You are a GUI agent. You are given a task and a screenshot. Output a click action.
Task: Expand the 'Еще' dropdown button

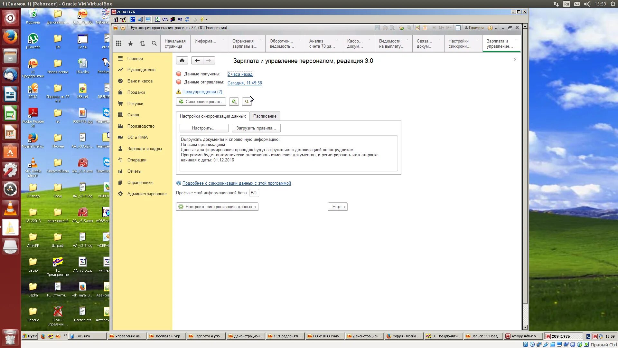[338, 207]
